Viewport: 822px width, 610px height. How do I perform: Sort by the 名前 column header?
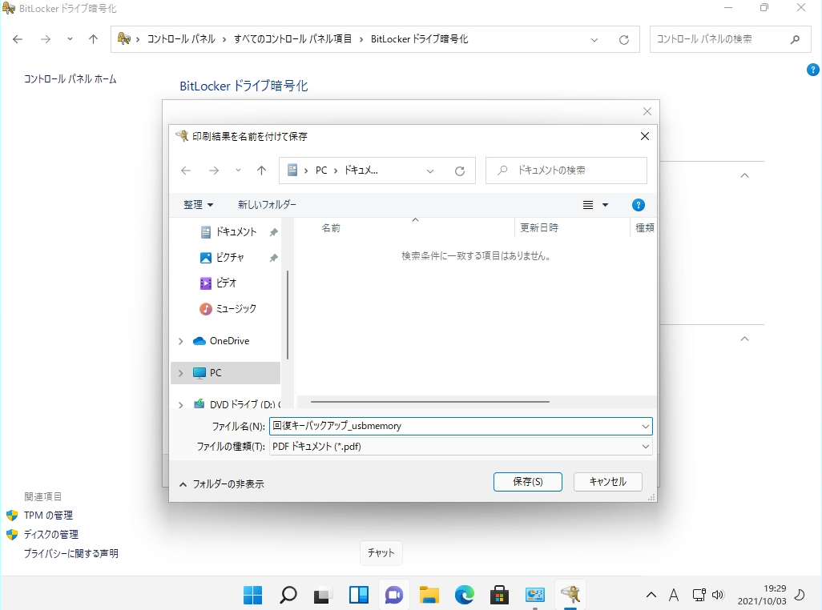[x=331, y=228]
